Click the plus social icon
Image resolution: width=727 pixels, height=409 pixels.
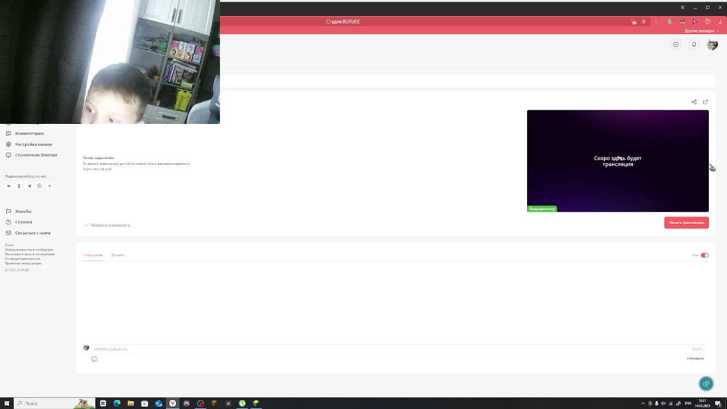tap(49, 186)
